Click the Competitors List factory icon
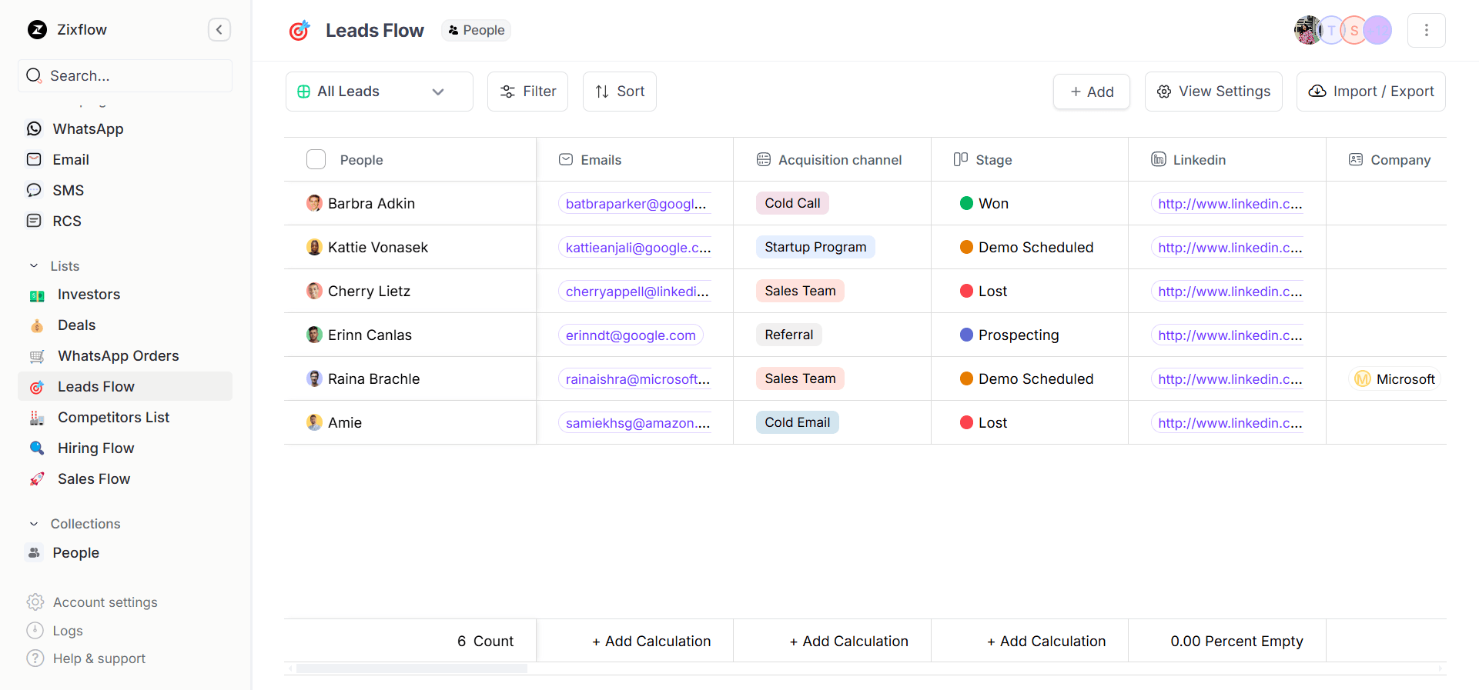Image resolution: width=1479 pixels, height=690 pixels. 37,418
